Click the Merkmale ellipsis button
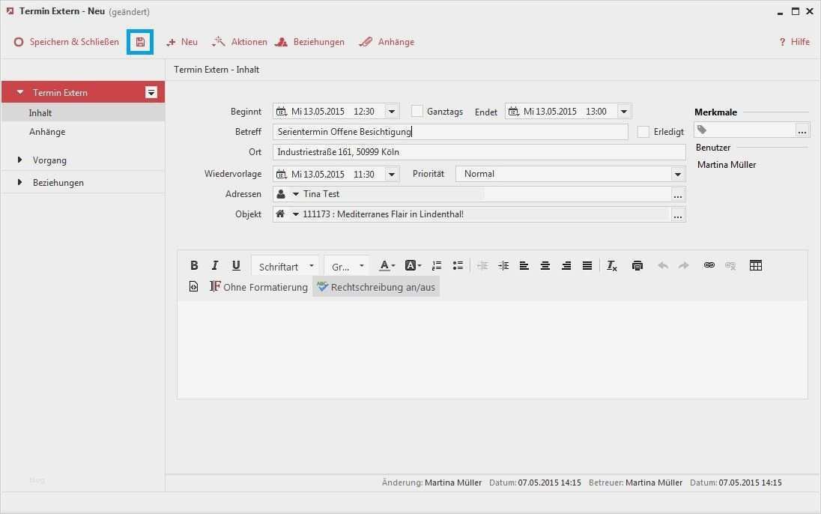This screenshot has height=514, width=821. point(802,130)
